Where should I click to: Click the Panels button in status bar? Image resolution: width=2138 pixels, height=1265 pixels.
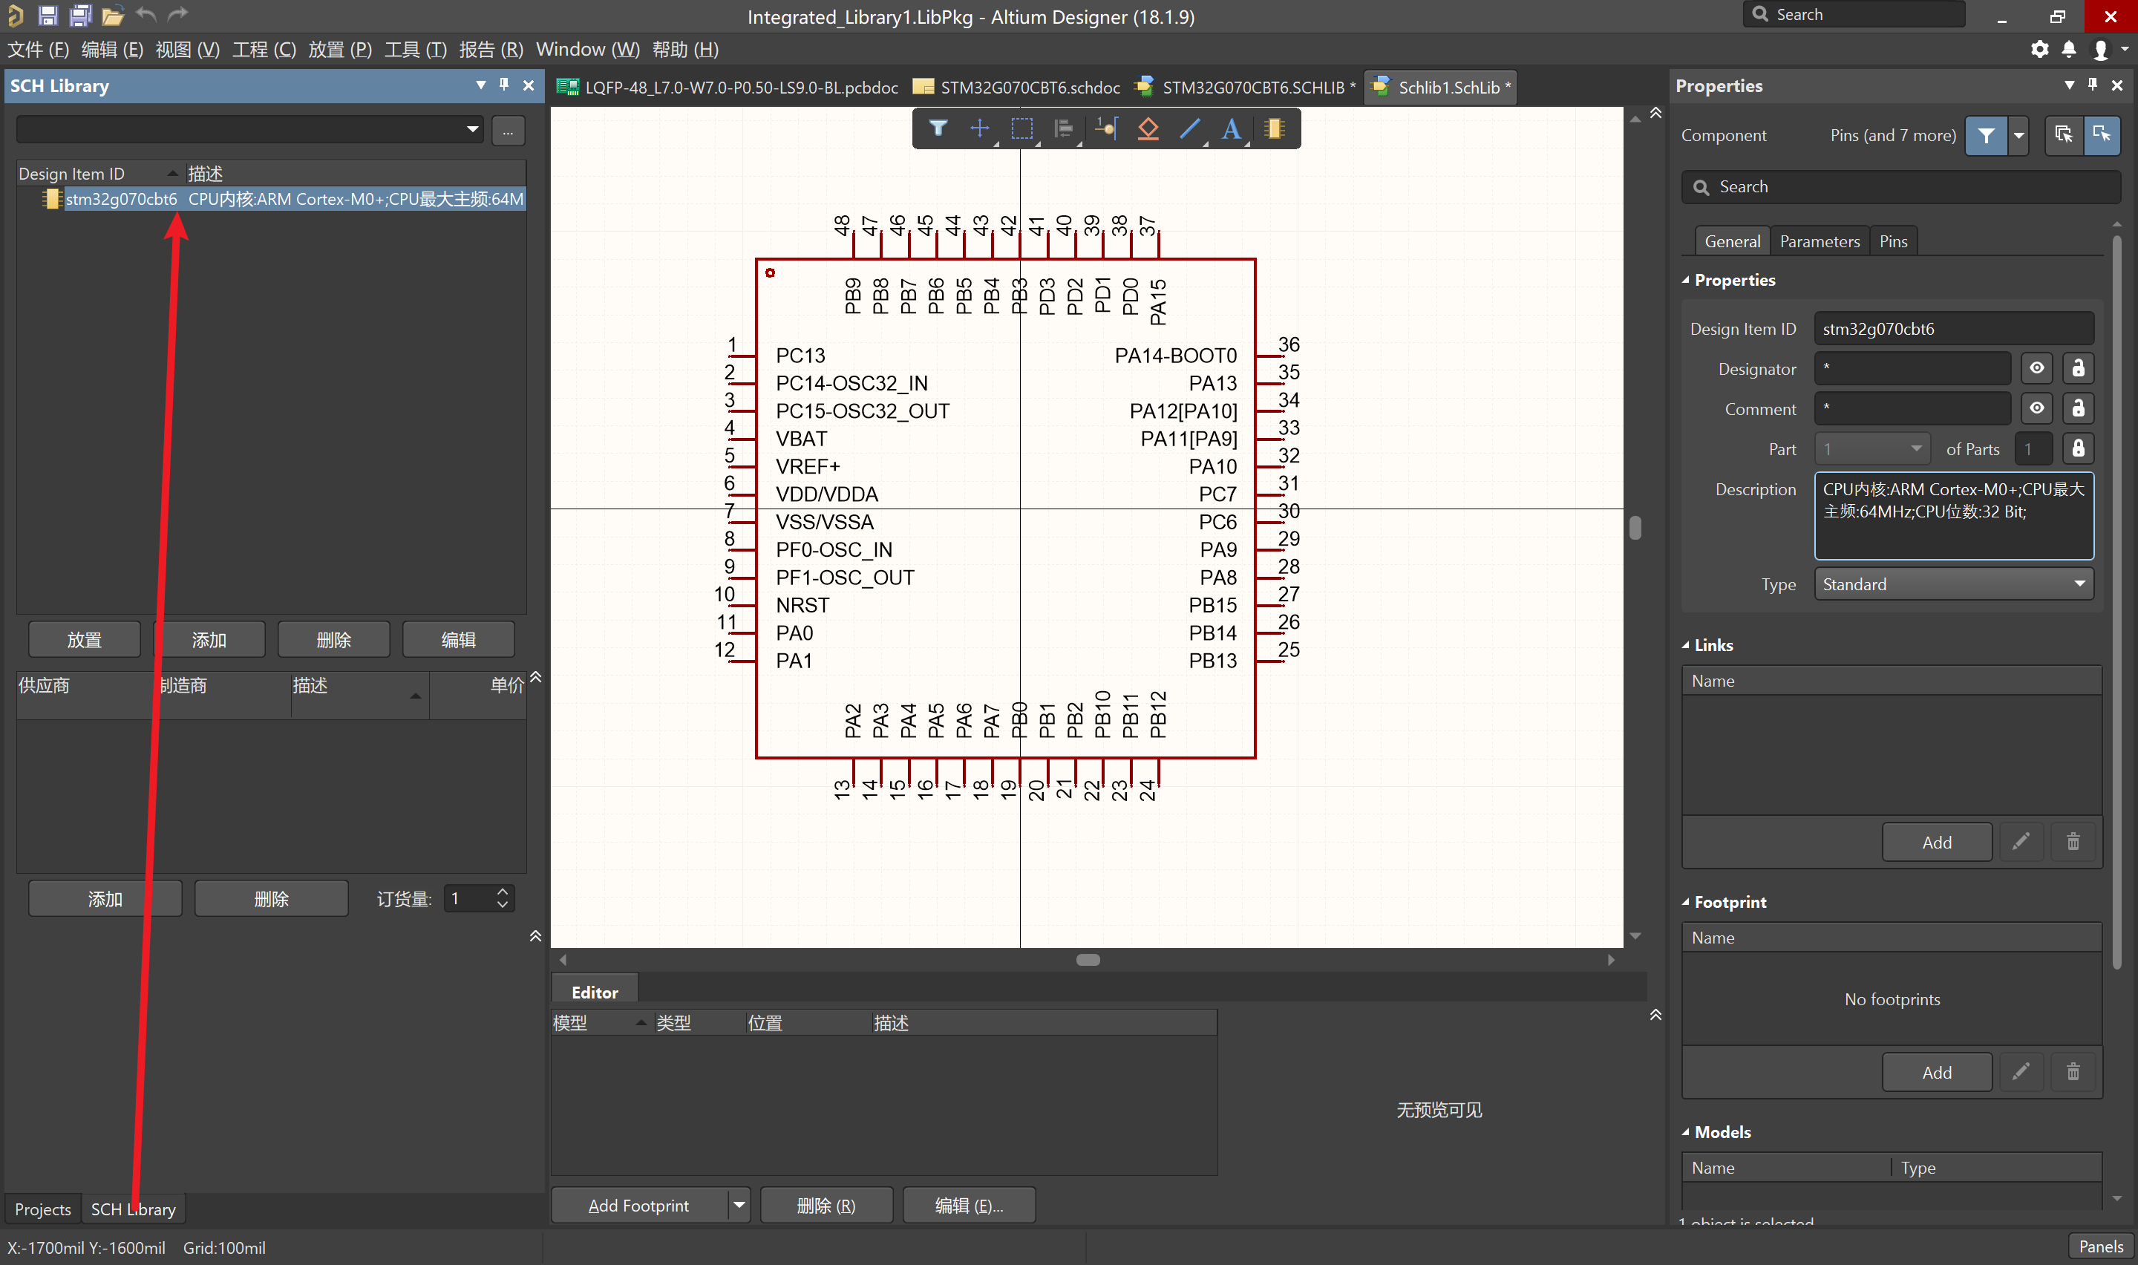pos(2100,1246)
